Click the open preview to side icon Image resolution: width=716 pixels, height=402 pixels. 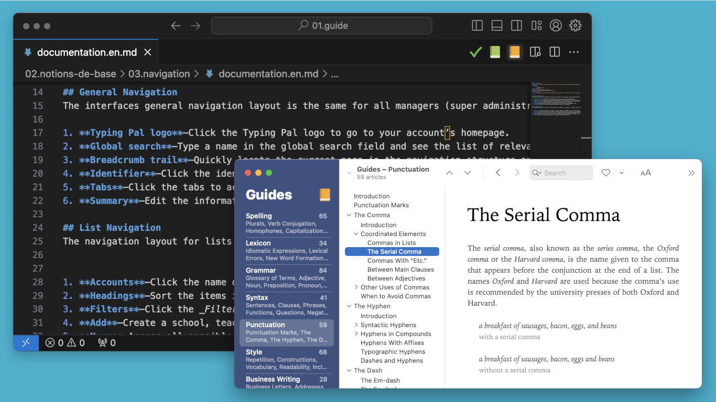point(535,52)
